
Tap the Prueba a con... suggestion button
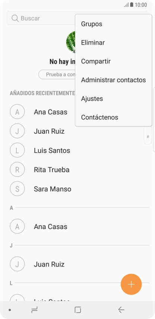[57, 74]
